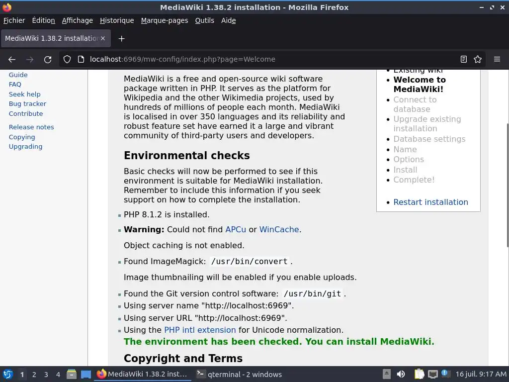Click the "Upgrade existing installation" step text
509x382 pixels.
pyautogui.click(x=427, y=124)
